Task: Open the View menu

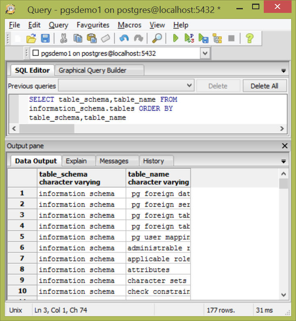Action: [x=157, y=25]
